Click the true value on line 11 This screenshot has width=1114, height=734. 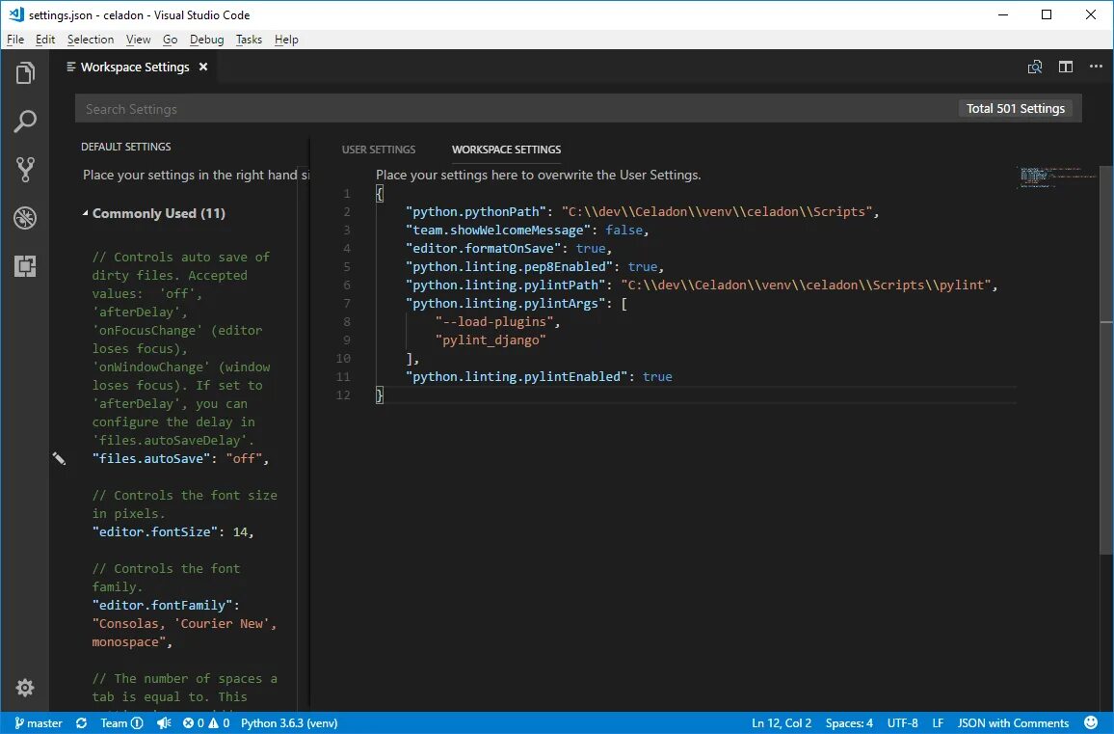tap(657, 377)
